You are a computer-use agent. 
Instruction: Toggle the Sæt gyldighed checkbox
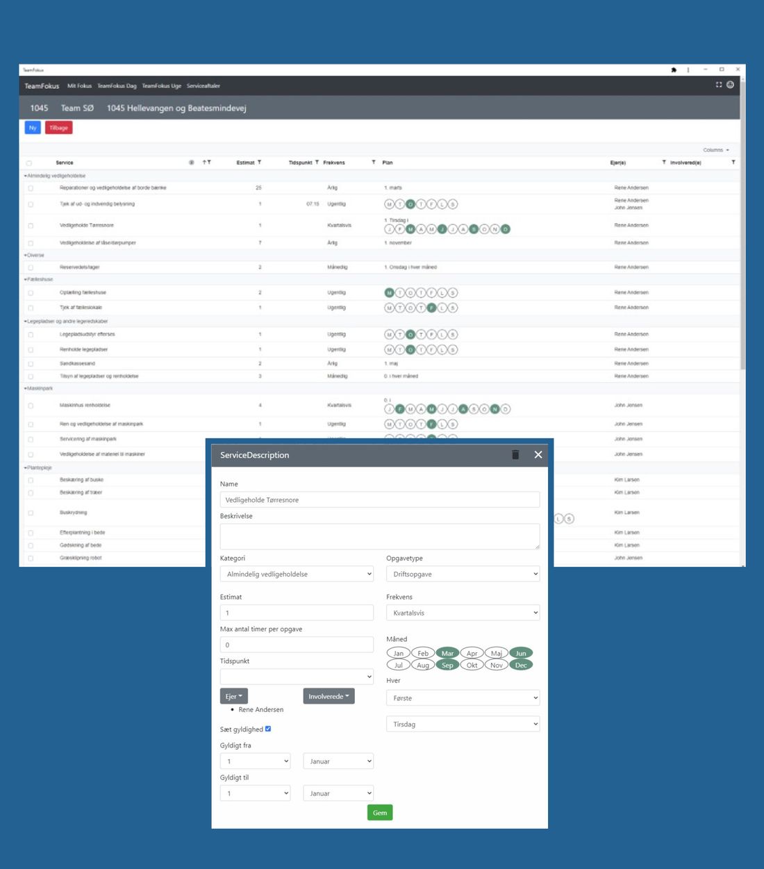click(x=268, y=729)
